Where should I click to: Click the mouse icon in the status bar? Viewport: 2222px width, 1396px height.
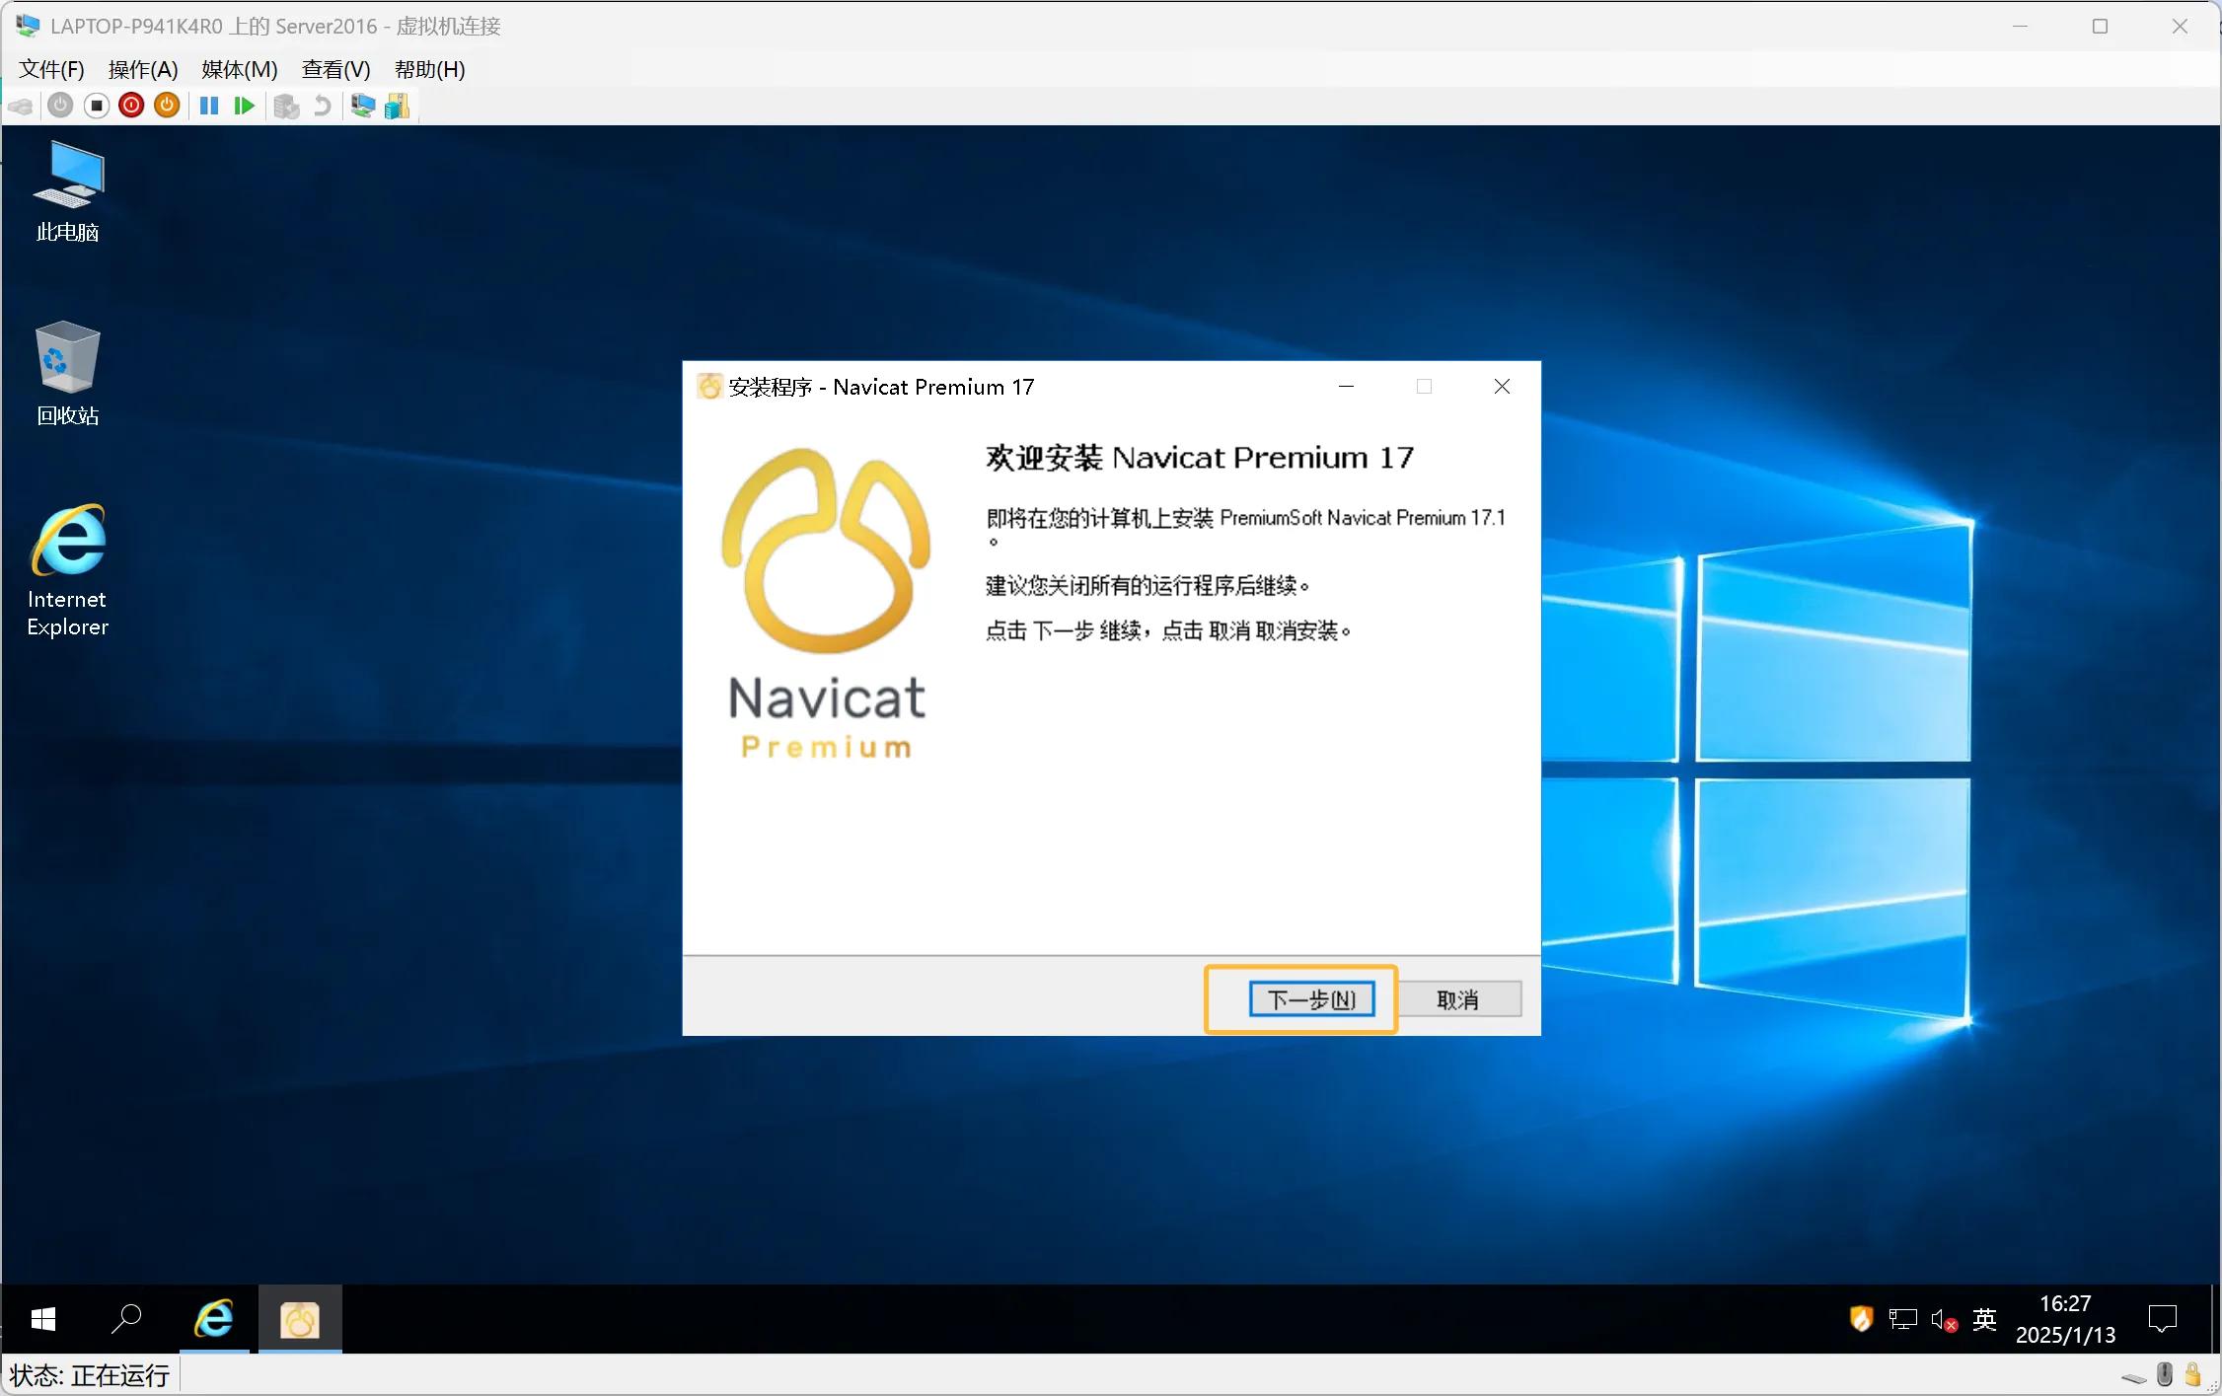point(2165,1374)
